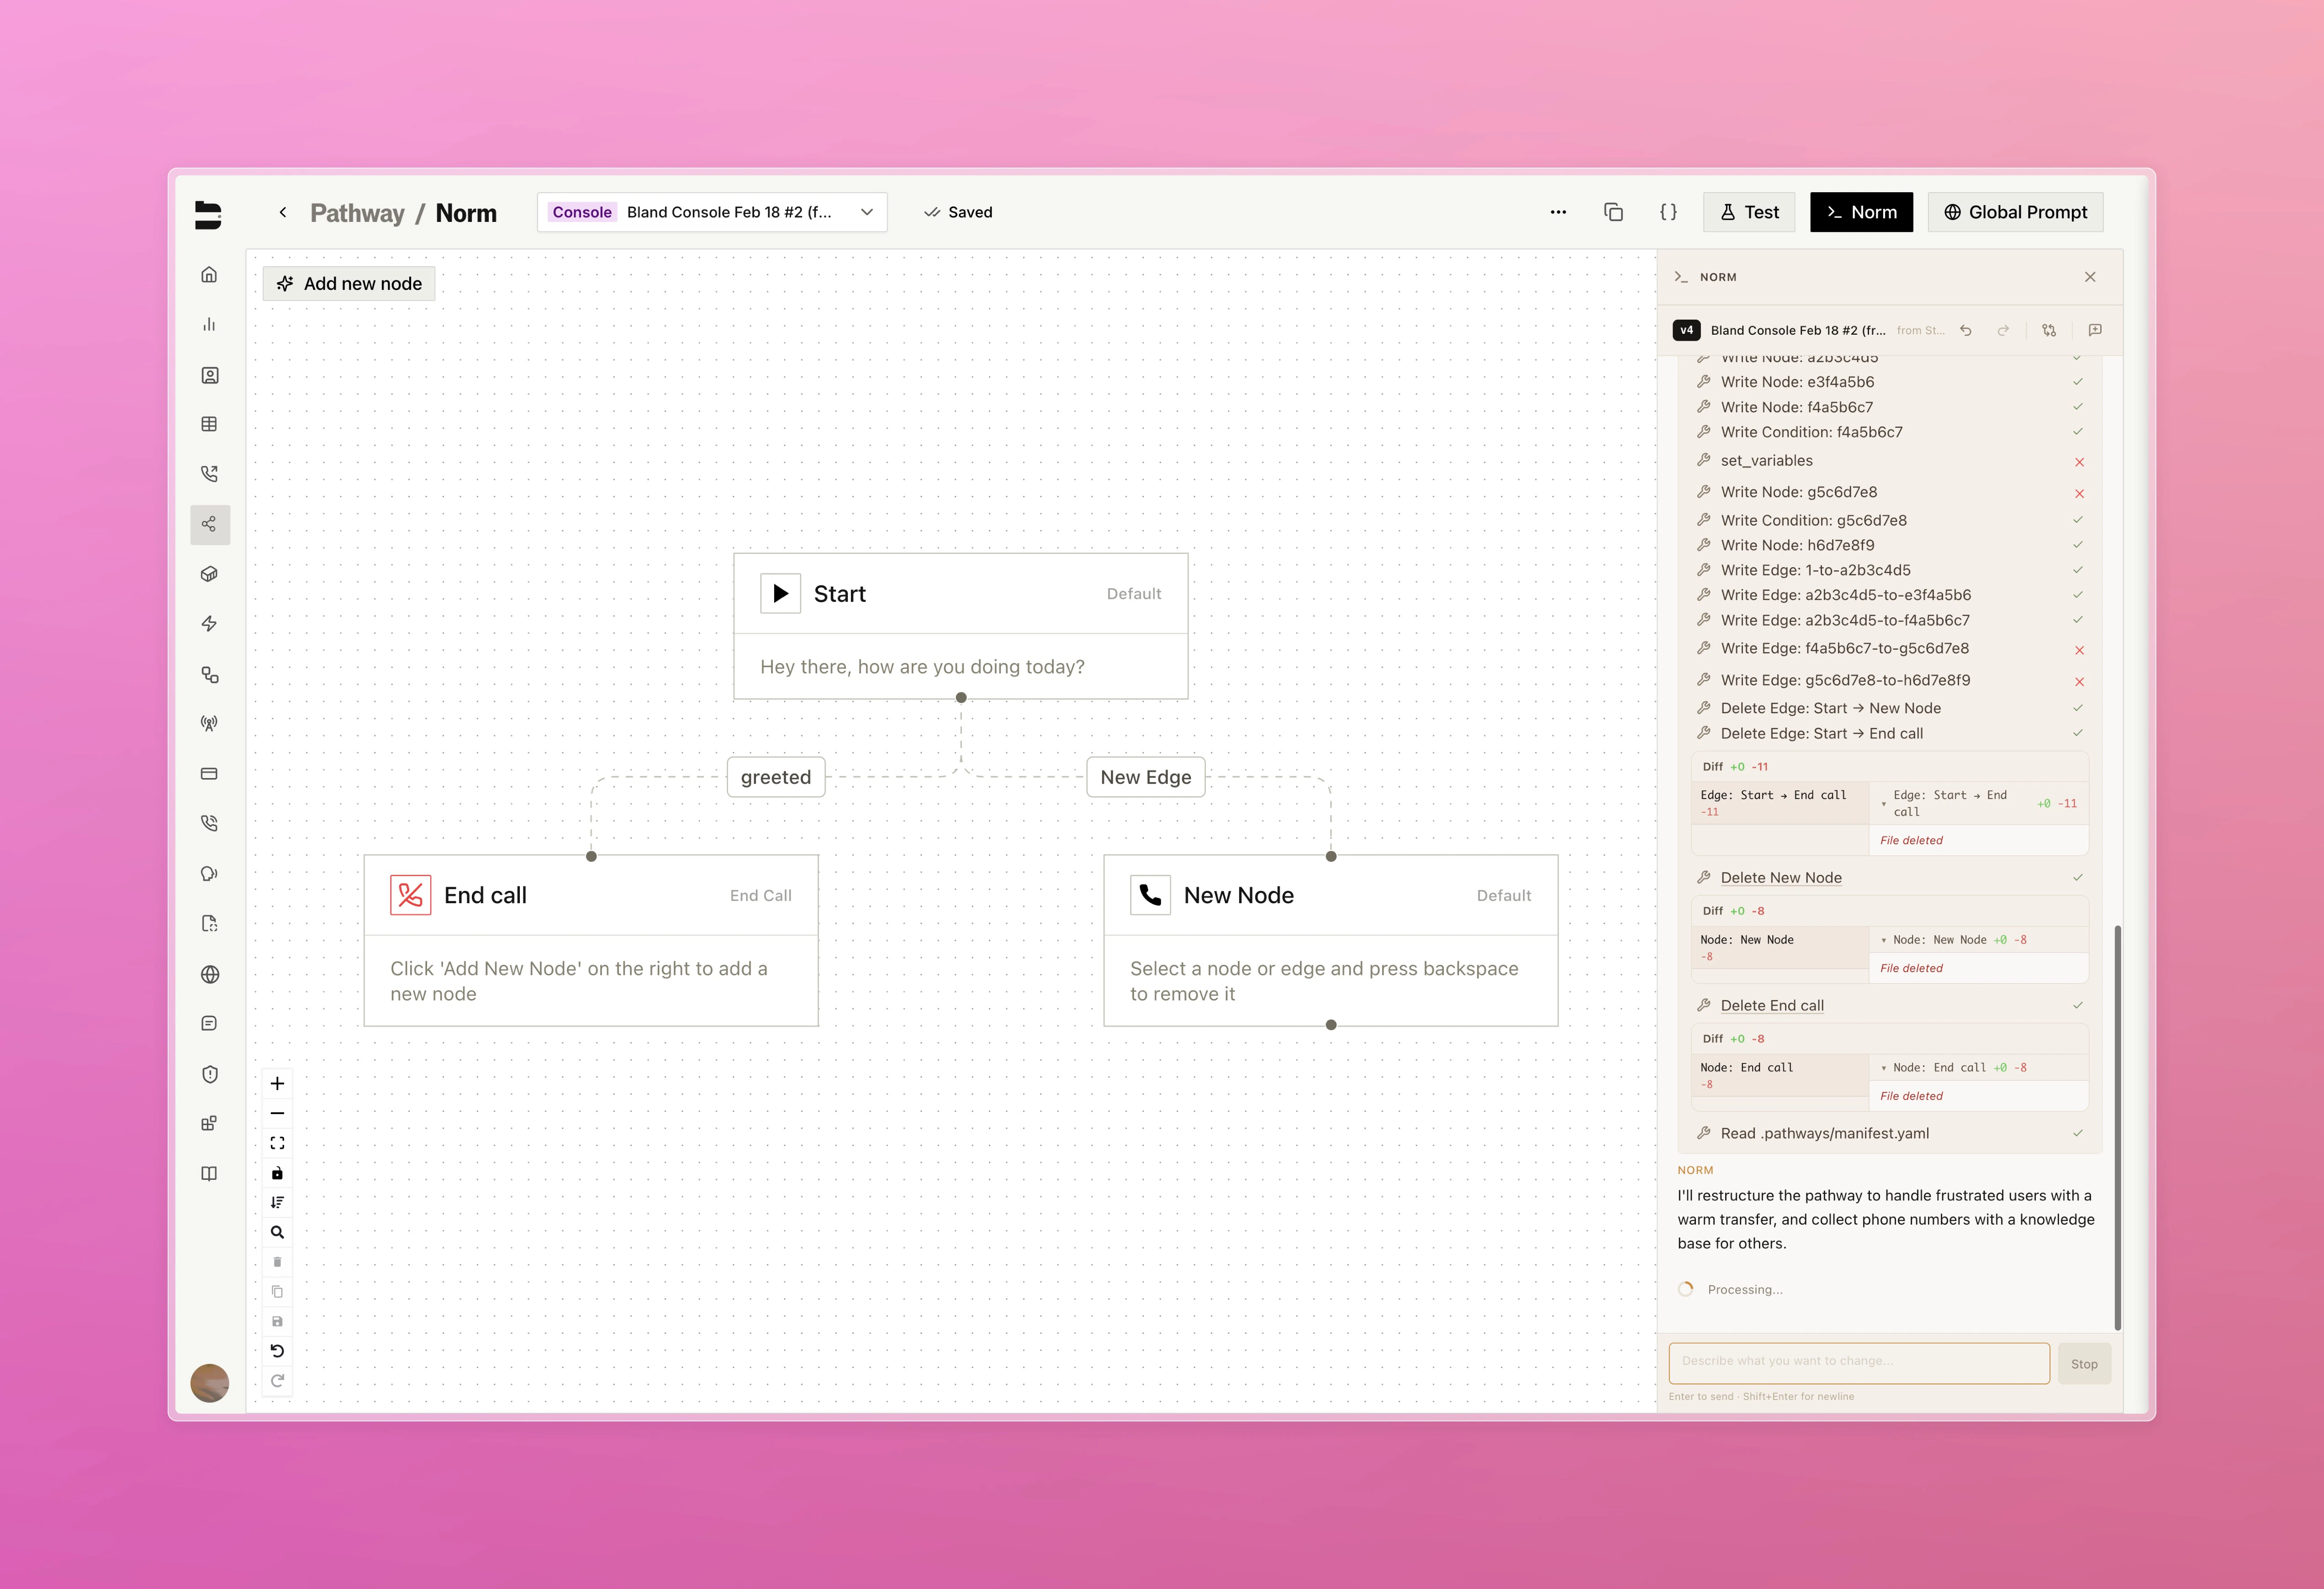The height and width of the screenshot is (1589, 2324).
Task: Open the lightning bolt sidebar icon
Action: 209,624
